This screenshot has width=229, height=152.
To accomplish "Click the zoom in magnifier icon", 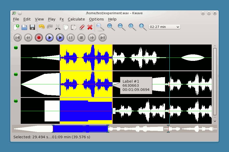I will [111, 27].
